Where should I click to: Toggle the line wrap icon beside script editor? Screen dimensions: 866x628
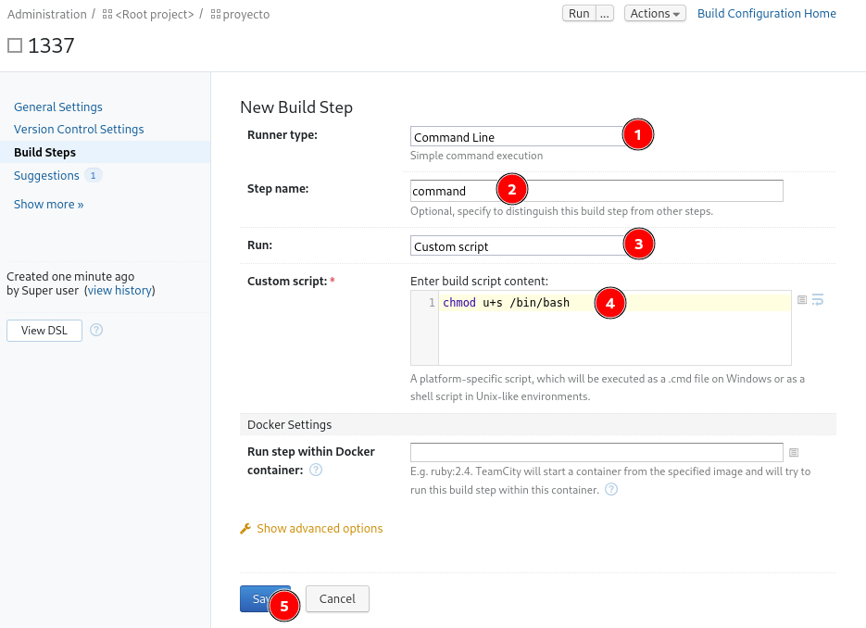click(818, 300)
